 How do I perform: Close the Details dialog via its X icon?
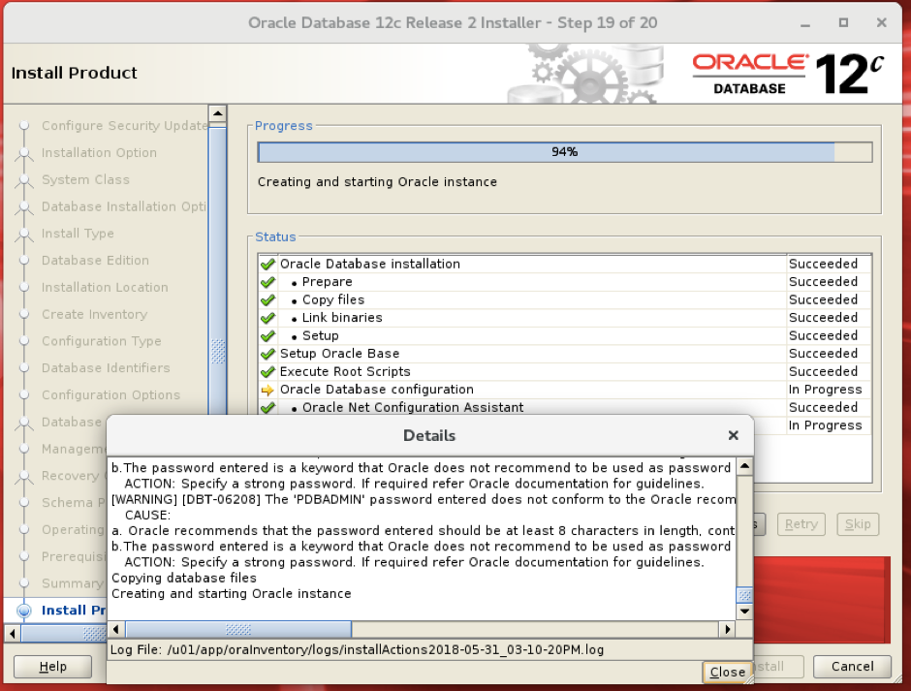733,434
